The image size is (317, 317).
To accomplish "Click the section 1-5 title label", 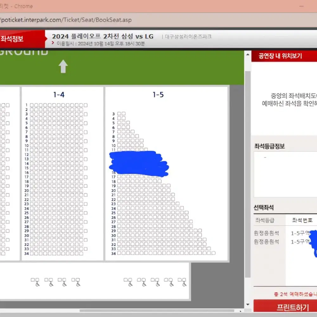I will coord(158,94).
